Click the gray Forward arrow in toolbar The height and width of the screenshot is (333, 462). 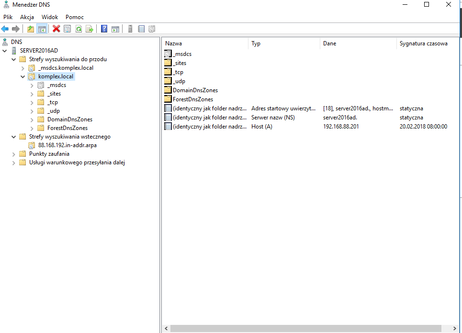tap(16, 29)
